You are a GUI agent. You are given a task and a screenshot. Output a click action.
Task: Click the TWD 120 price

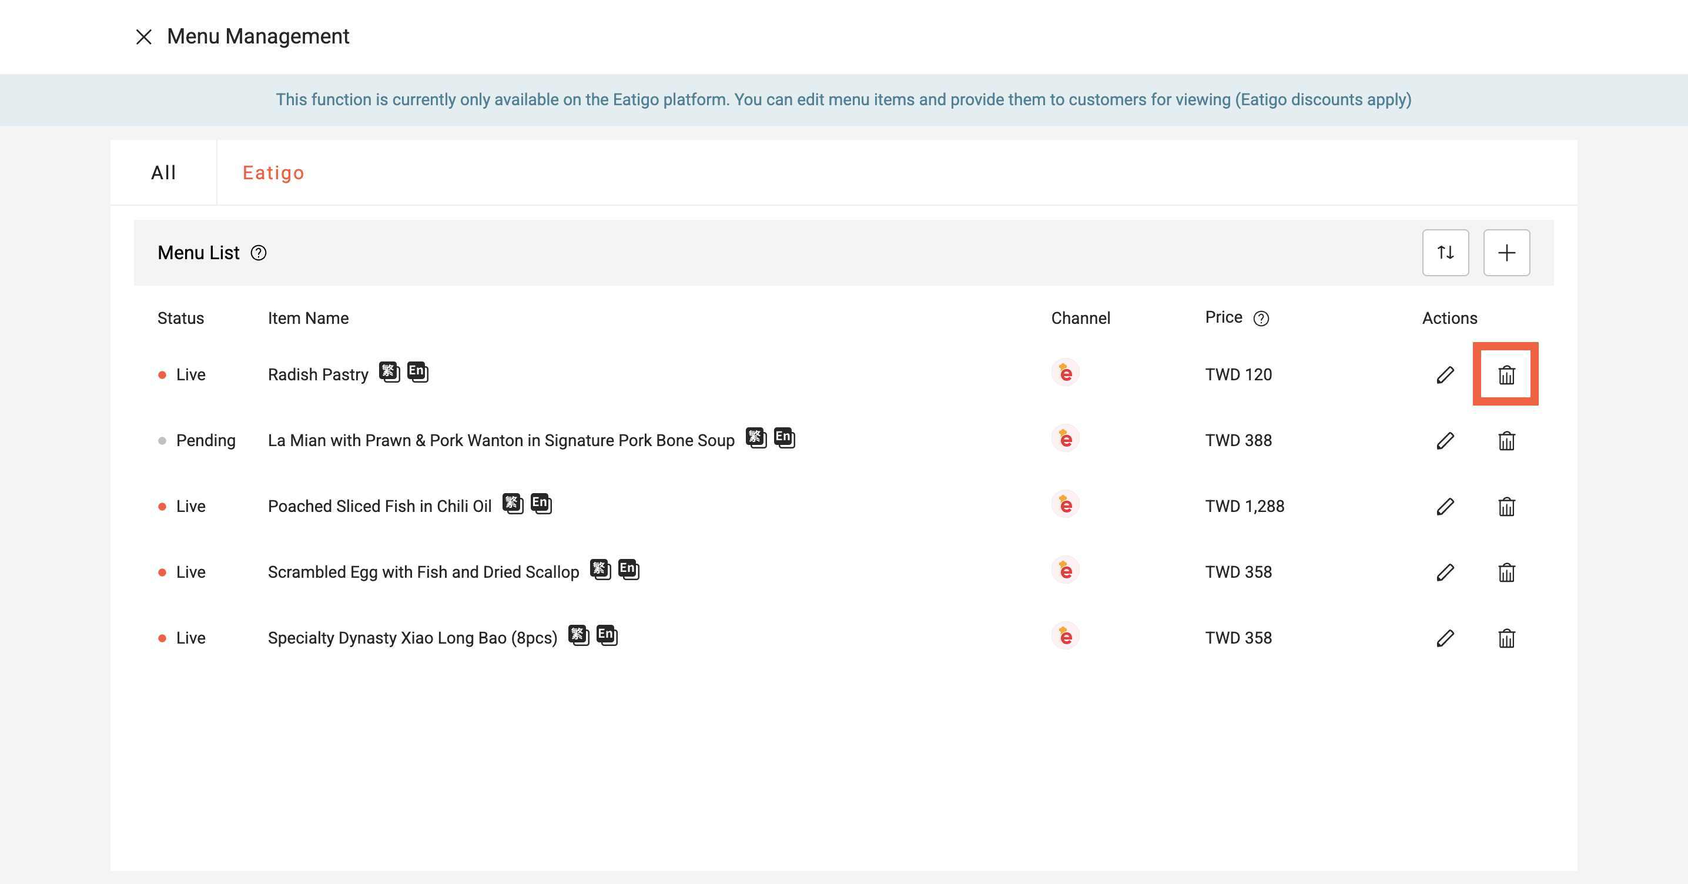[x=1238, y=375]
